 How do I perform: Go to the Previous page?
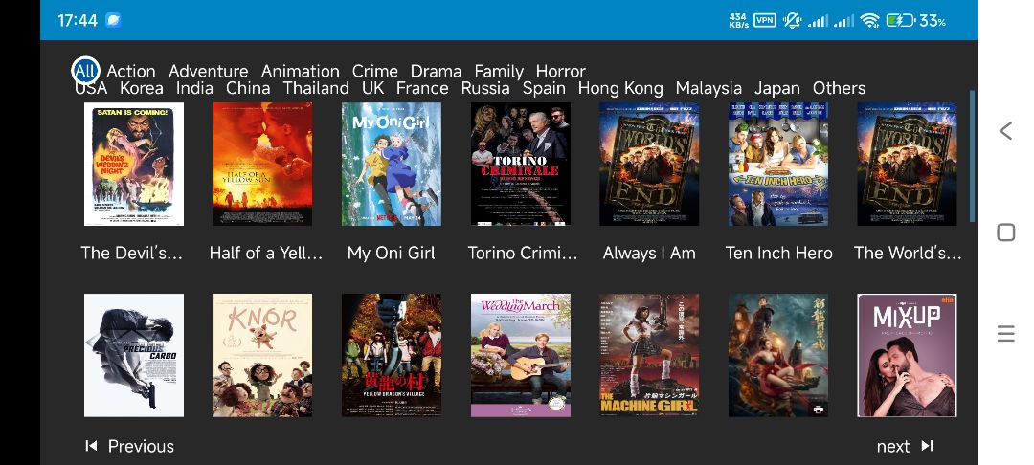(x=130, y=446)
